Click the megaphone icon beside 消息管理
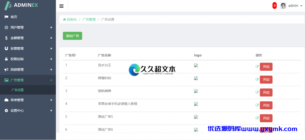Image resolution: width=305 pixels, height=140 pixels. click(x=6, y=69)
